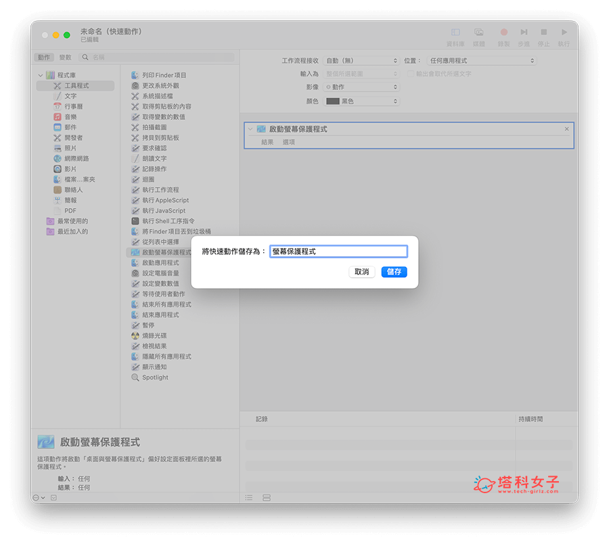Open the Media (媒體) browser icon
Image resolution: width=609 pixels, height=544 pixels.
pyautogui.click(x=479, y=33)
